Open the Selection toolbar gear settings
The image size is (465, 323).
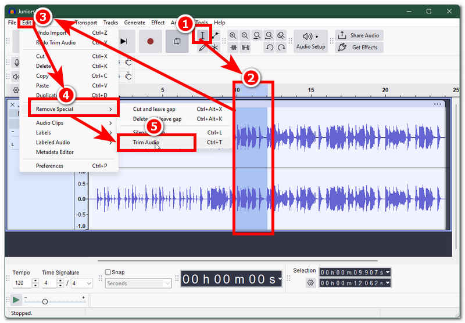click(x=310, y=283)
